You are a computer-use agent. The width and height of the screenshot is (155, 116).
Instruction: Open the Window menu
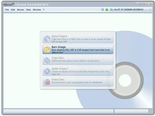[x=37, y=10]
